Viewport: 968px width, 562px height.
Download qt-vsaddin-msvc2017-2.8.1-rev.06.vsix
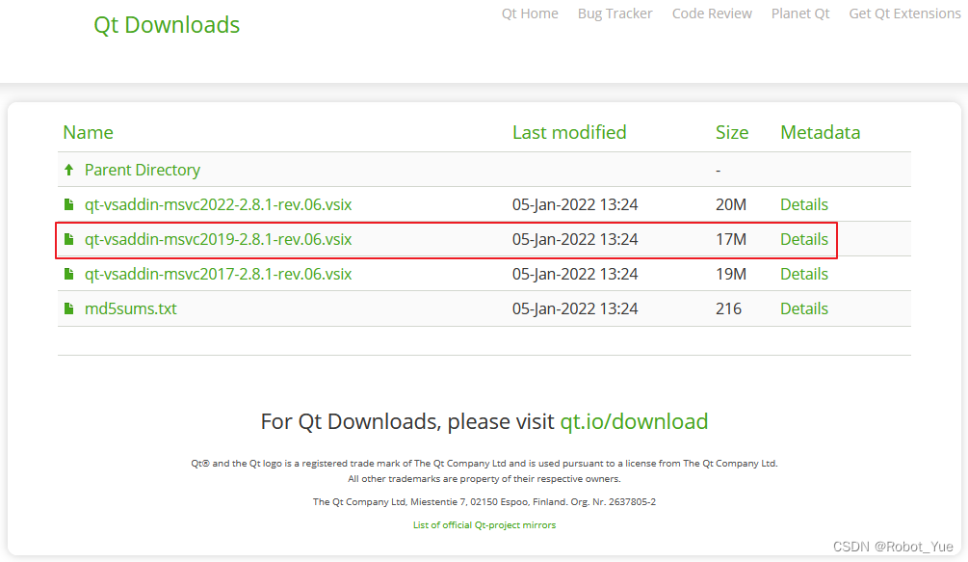(218, 274)
